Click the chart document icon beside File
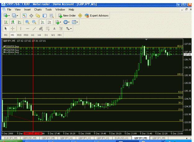Viewport: 194px width, 142px height. [4, 10]
